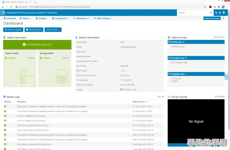This screenshot has width=230, height=150.
Task: Click the Storage Health Healthy check icon
Action: click(x=41, y=58)
